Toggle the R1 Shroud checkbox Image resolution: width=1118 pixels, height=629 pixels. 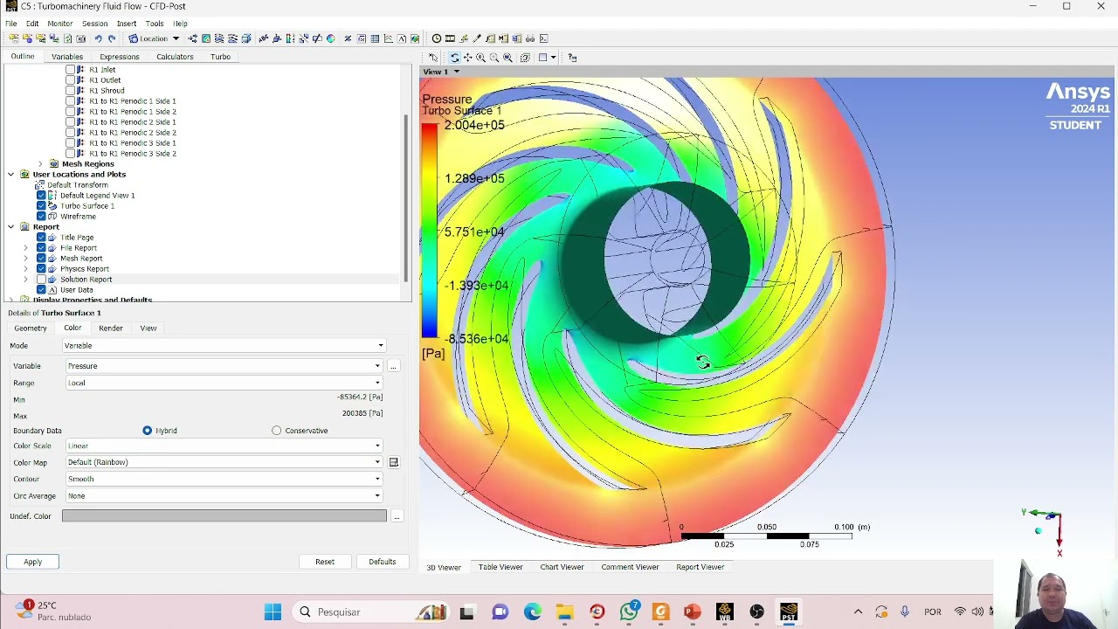coord(70,91)
